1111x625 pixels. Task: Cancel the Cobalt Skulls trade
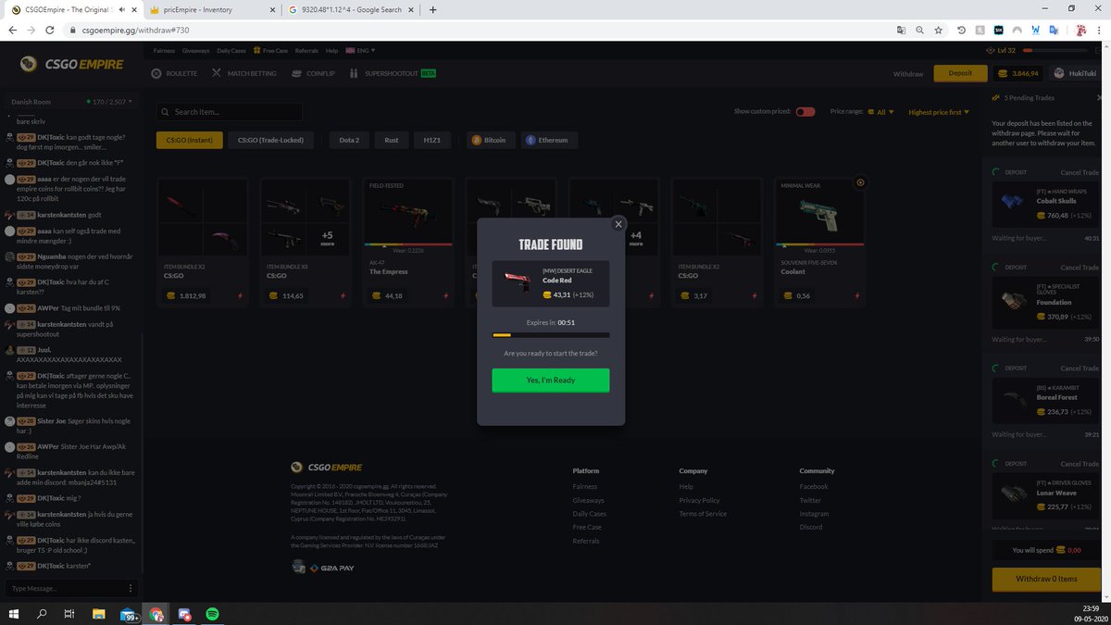(x=1080, y=172)
